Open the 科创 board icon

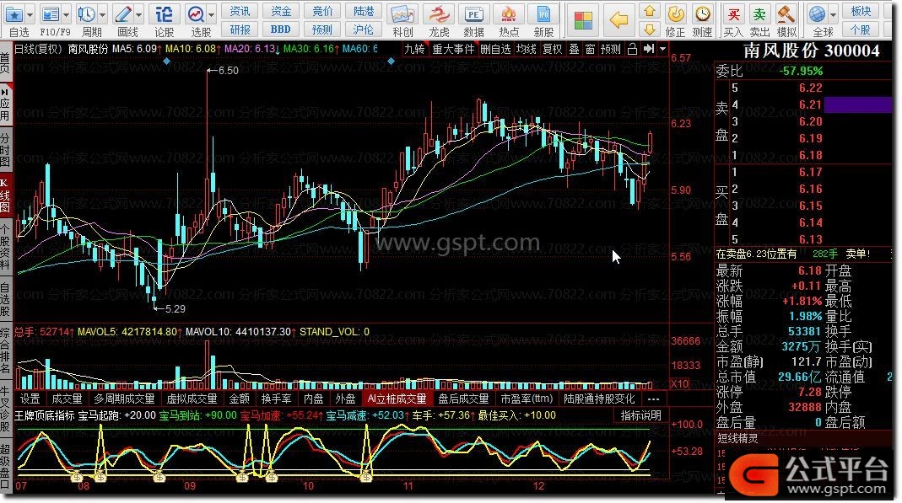tap(402, 13)
